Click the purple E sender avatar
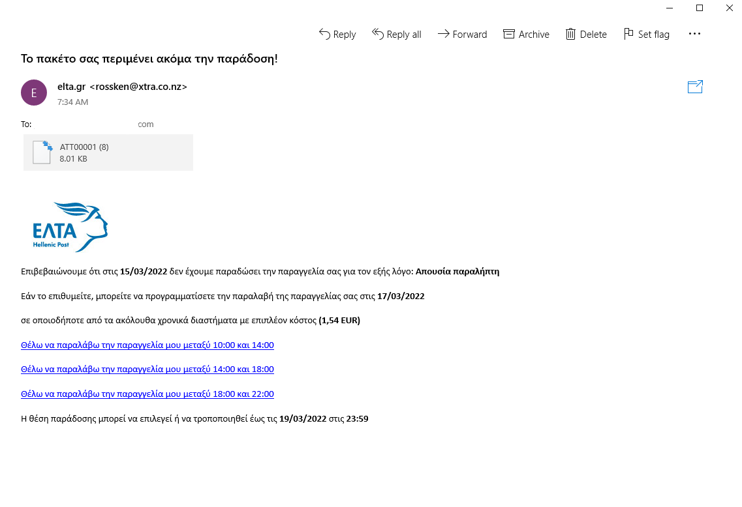Image resolution: width=742 pixels, height=507 pixels. [x=33, y=93]
